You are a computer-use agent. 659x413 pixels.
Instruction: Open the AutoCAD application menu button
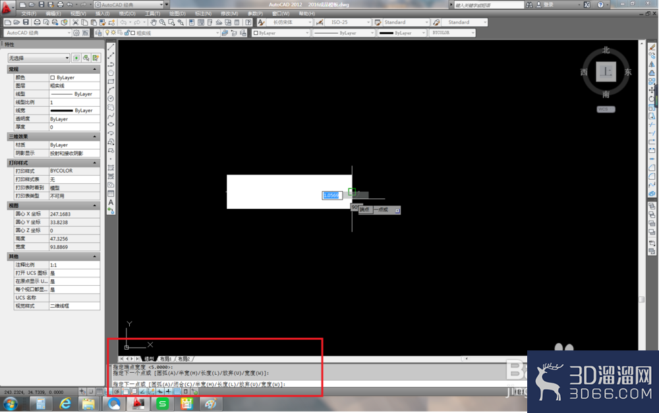pos(7,7)
